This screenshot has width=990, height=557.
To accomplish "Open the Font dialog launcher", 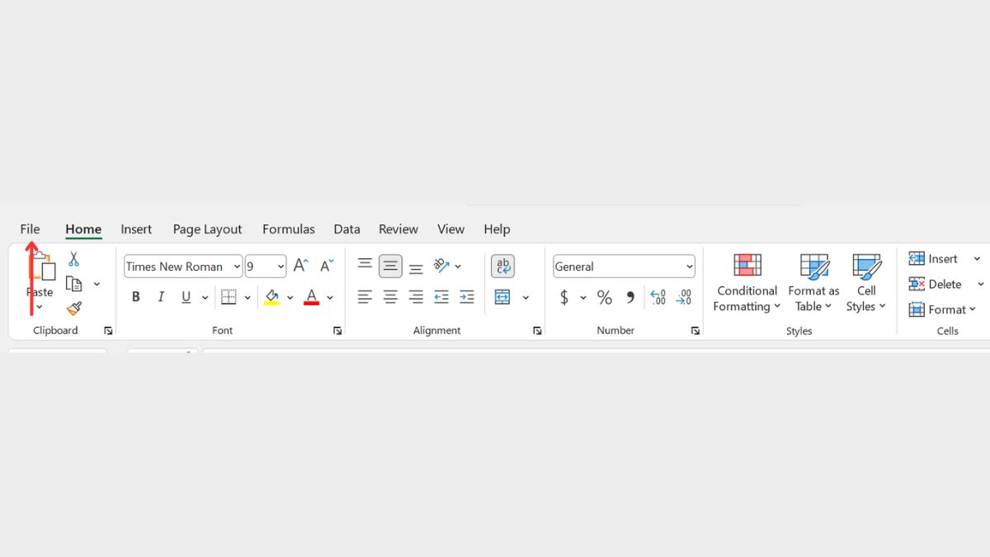I will pos(337,331).
